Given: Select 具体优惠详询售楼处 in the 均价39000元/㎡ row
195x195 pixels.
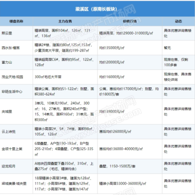Looking at the screenshot, I should pos(177,112).
